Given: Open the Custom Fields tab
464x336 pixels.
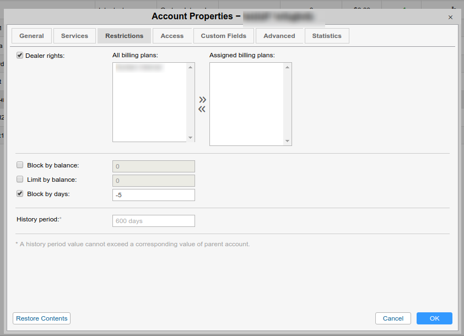Looking at the screenshot, I should click(x=224, y=36).
